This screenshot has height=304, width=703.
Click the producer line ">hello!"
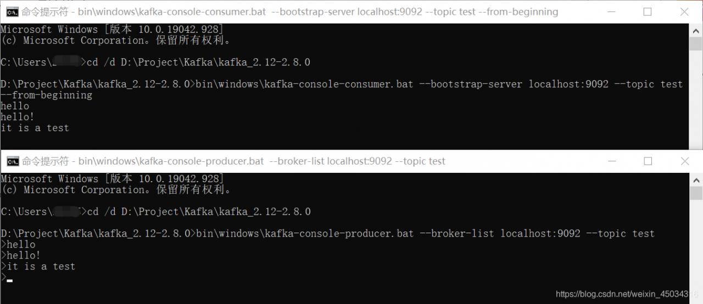click(x=21, y=255)
